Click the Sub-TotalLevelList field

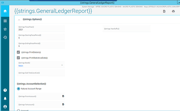41,73
